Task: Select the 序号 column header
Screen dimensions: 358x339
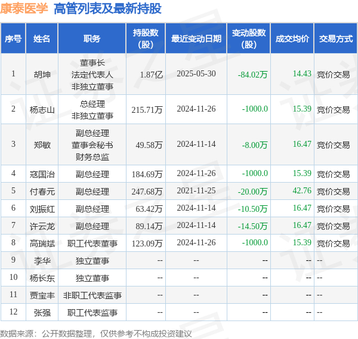Action: pyautogui.click(x=13, y=38)
